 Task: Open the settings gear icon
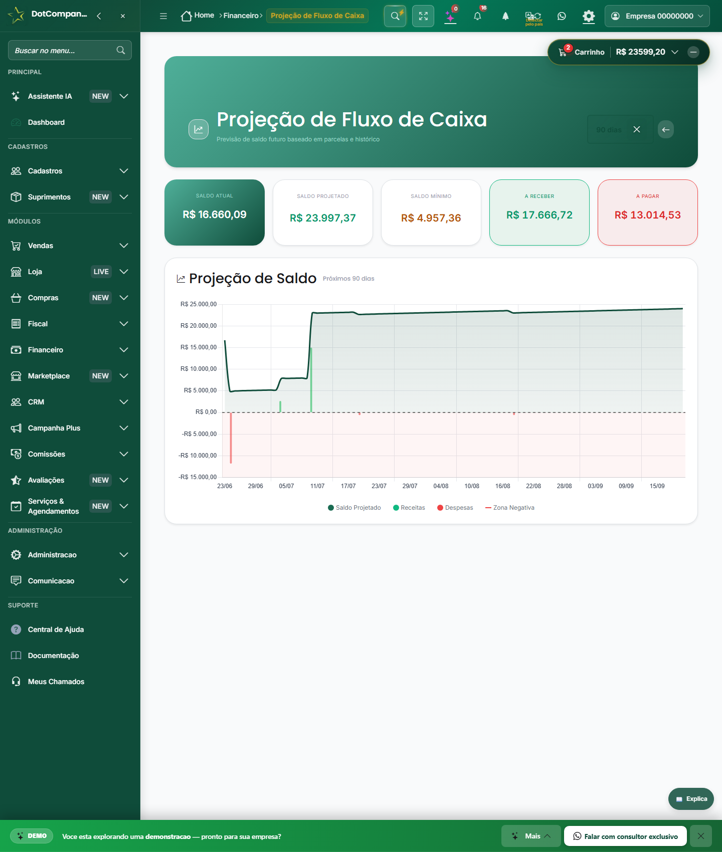point(589,16)
